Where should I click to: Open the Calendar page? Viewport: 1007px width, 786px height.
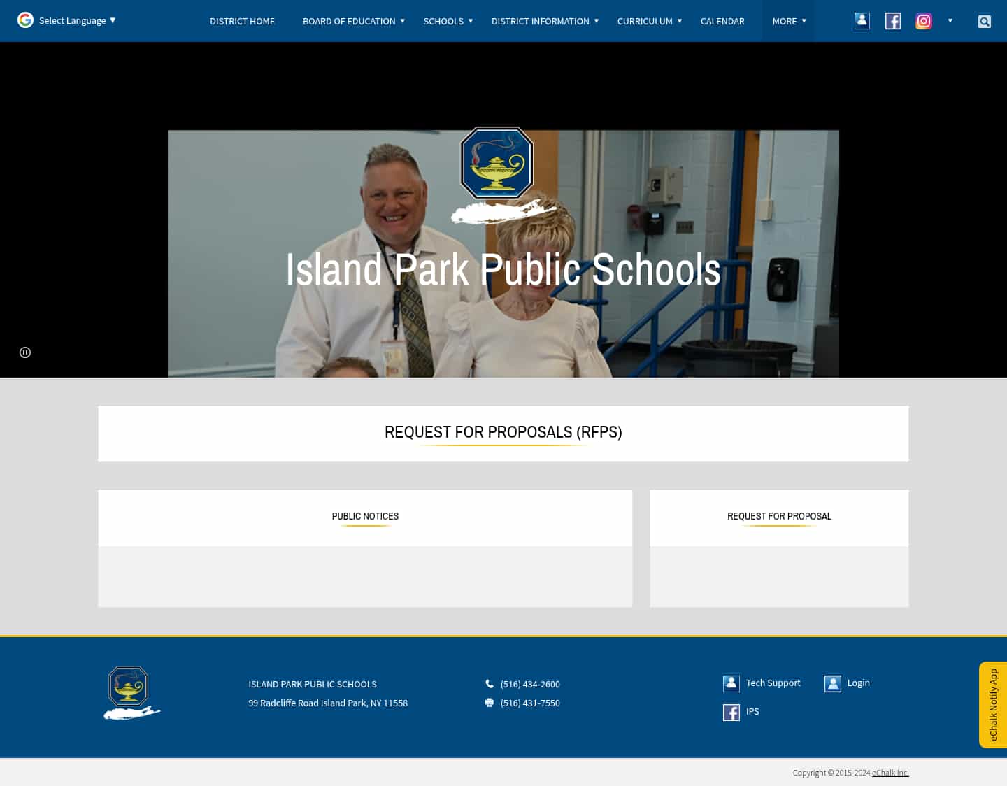(722, 22)
